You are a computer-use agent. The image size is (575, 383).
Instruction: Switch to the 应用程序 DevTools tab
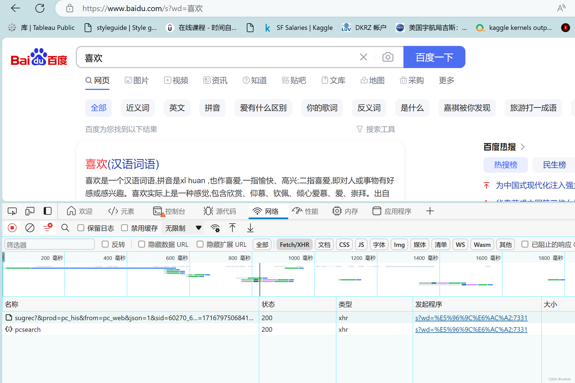[x=392, y=211]
